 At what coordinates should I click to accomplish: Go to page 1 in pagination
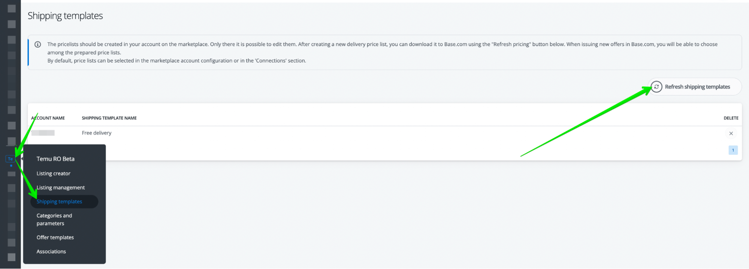pyautogui.click(x=733, y=150)
